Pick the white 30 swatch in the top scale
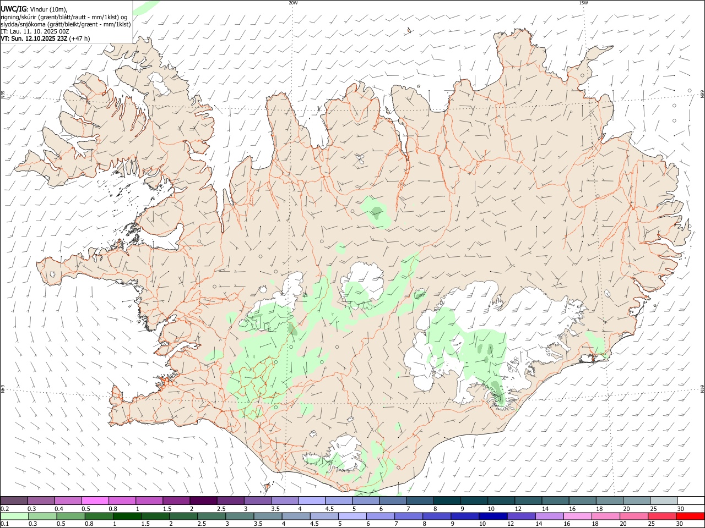Image resolution: width=705 pixels, height=528 pixels. [691, 501]
